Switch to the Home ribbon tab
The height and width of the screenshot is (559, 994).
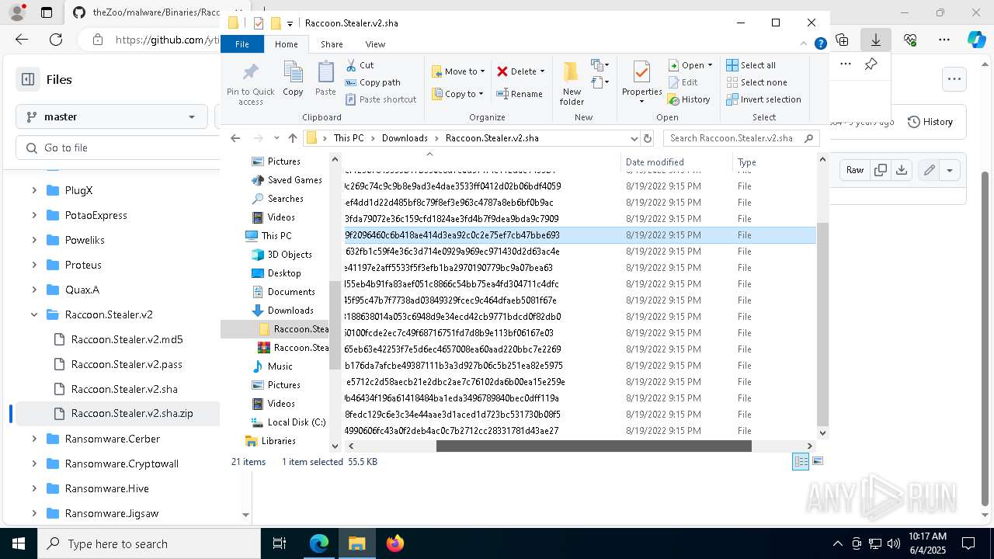287,44
